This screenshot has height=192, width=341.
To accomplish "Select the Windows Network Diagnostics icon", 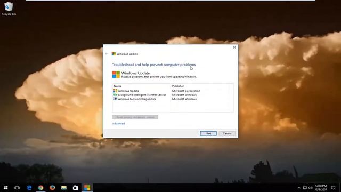I will (115, 99).
